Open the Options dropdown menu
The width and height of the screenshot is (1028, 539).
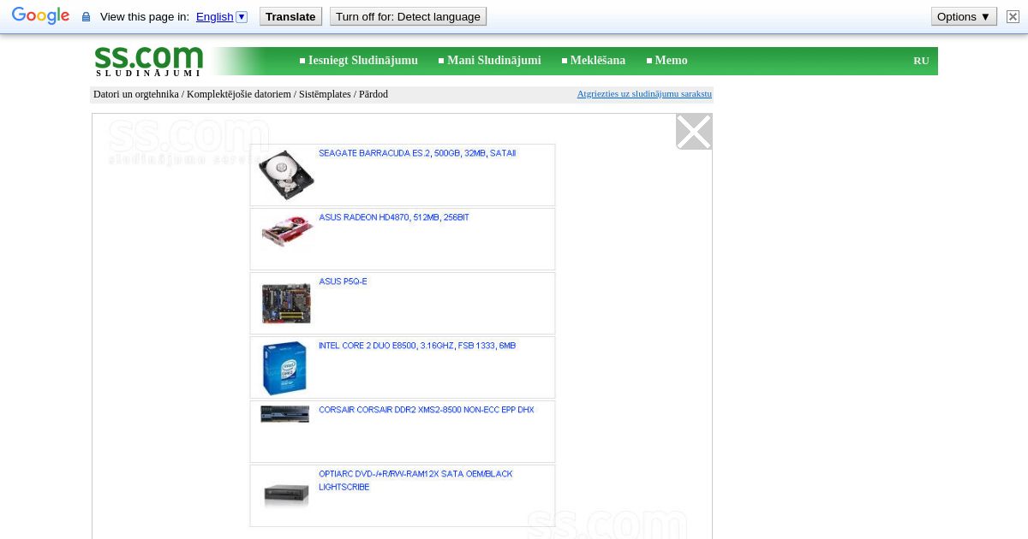click(964, 16)
